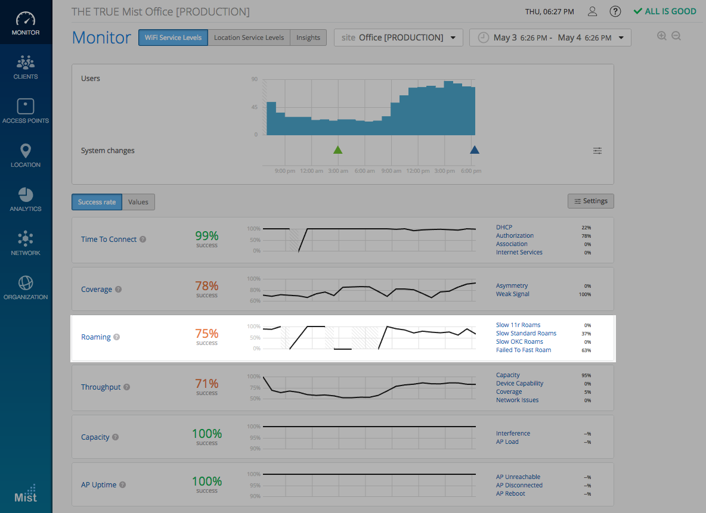
Task: Click help icon next to Throughput
Action: [x=127, y=387]
